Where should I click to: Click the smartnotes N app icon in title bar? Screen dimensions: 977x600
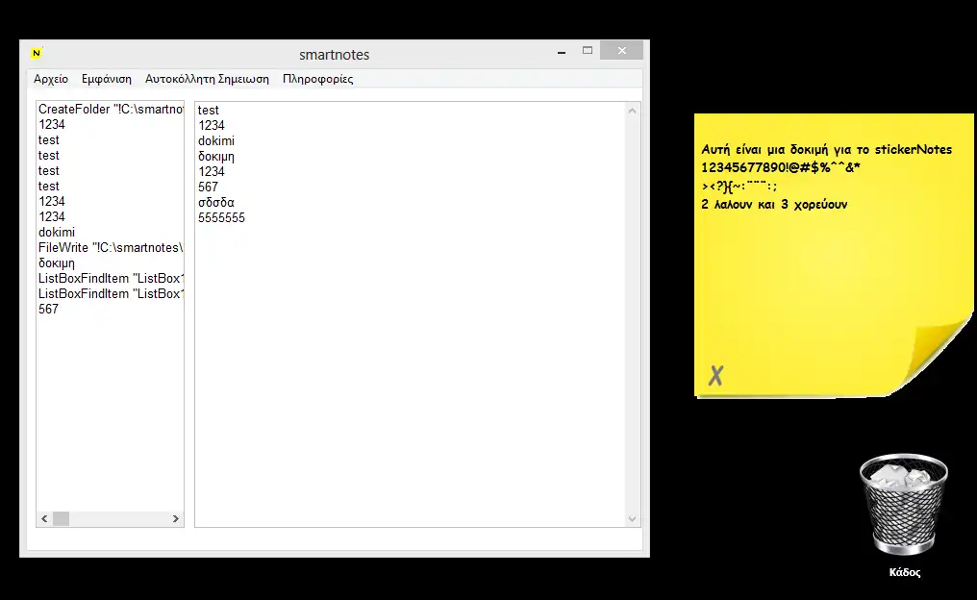pyautogui.click(x=37, y=54)
